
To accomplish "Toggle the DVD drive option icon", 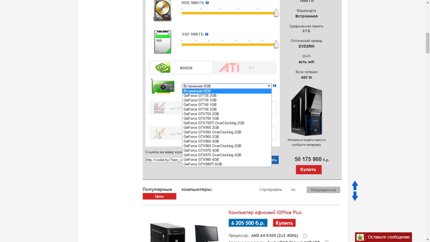I will [159, 108].
